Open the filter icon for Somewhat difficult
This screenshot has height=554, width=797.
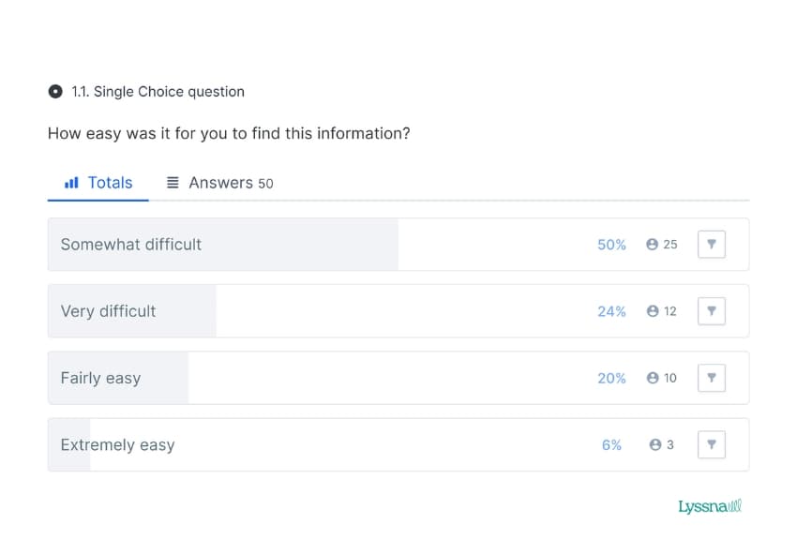(712, 244)
